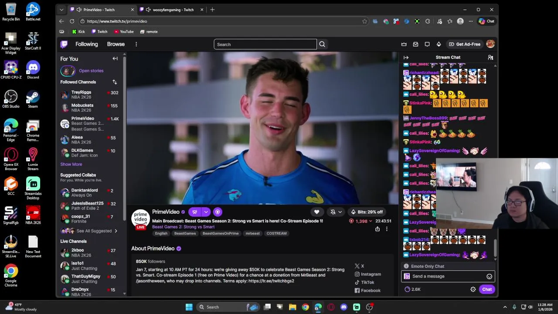This screenshot has height=314, width=558.
Task: Open the chat community users icon
Action: pyautogui.click(x=490, y=57)
